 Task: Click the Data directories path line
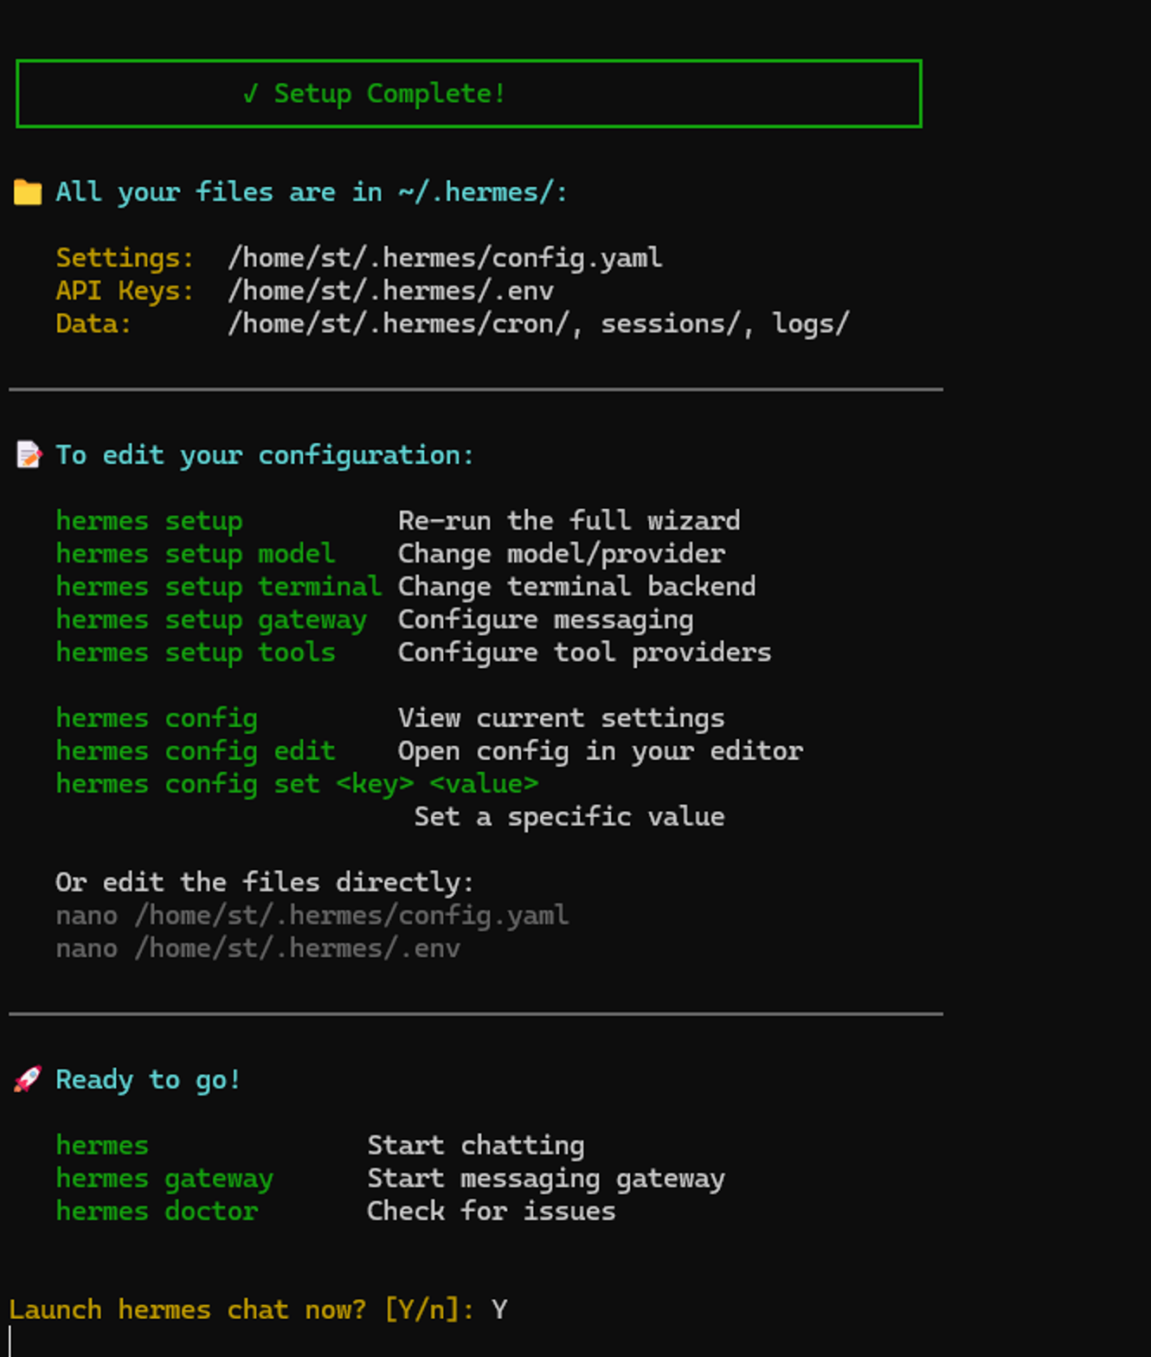[538, 324]
